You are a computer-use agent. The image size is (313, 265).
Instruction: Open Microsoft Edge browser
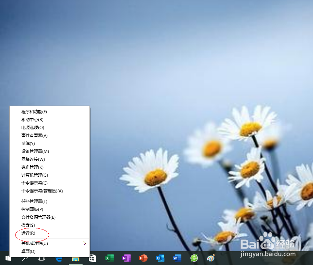coord(59,258)
